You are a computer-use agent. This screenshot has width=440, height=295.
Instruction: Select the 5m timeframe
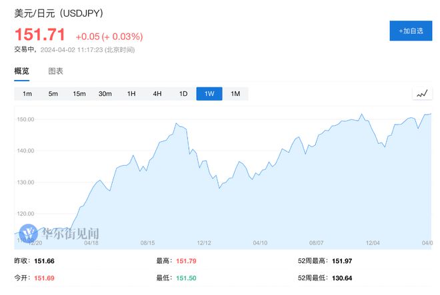pos(53,94)
